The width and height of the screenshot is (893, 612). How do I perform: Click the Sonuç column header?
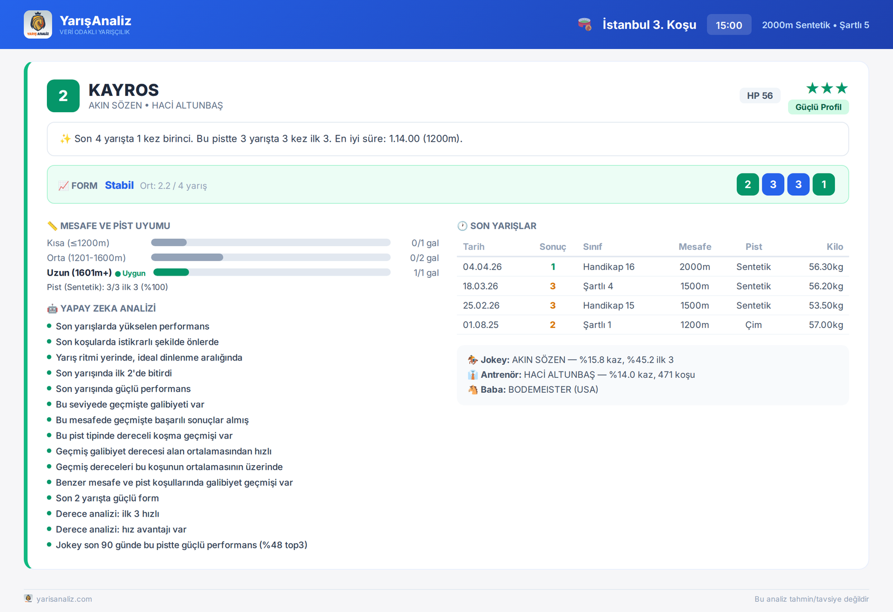(x=553, y=247)
